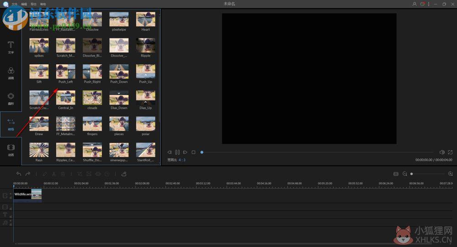Switch to the Transitions sidebar tab

[x=11, y=124]
